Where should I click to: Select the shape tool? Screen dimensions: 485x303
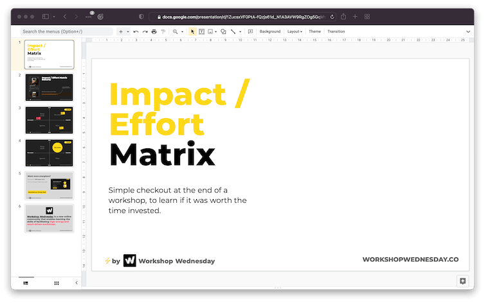[223, 31]
